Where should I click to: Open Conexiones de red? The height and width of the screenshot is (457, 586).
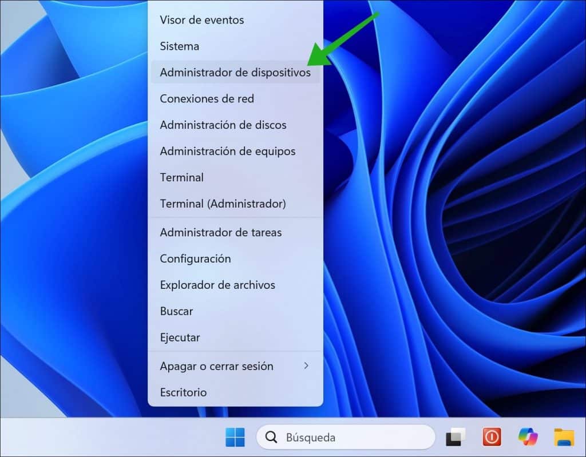tap(235, 98)
